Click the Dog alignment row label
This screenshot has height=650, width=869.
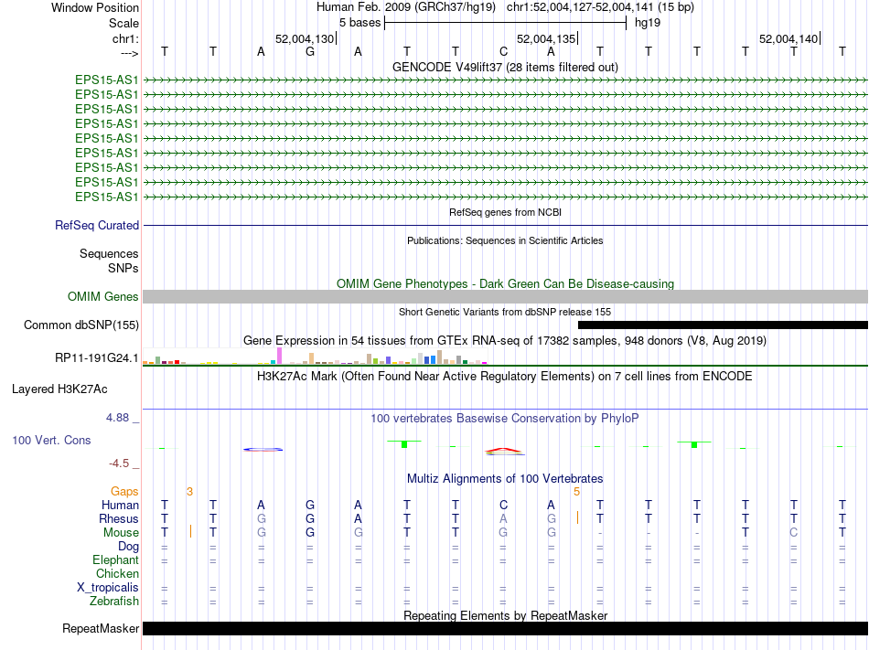[x=128, y=547]
